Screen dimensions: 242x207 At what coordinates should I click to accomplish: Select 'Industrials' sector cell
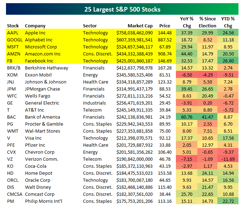94,103
